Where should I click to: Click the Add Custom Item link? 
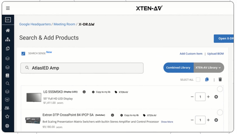[191, 54]
